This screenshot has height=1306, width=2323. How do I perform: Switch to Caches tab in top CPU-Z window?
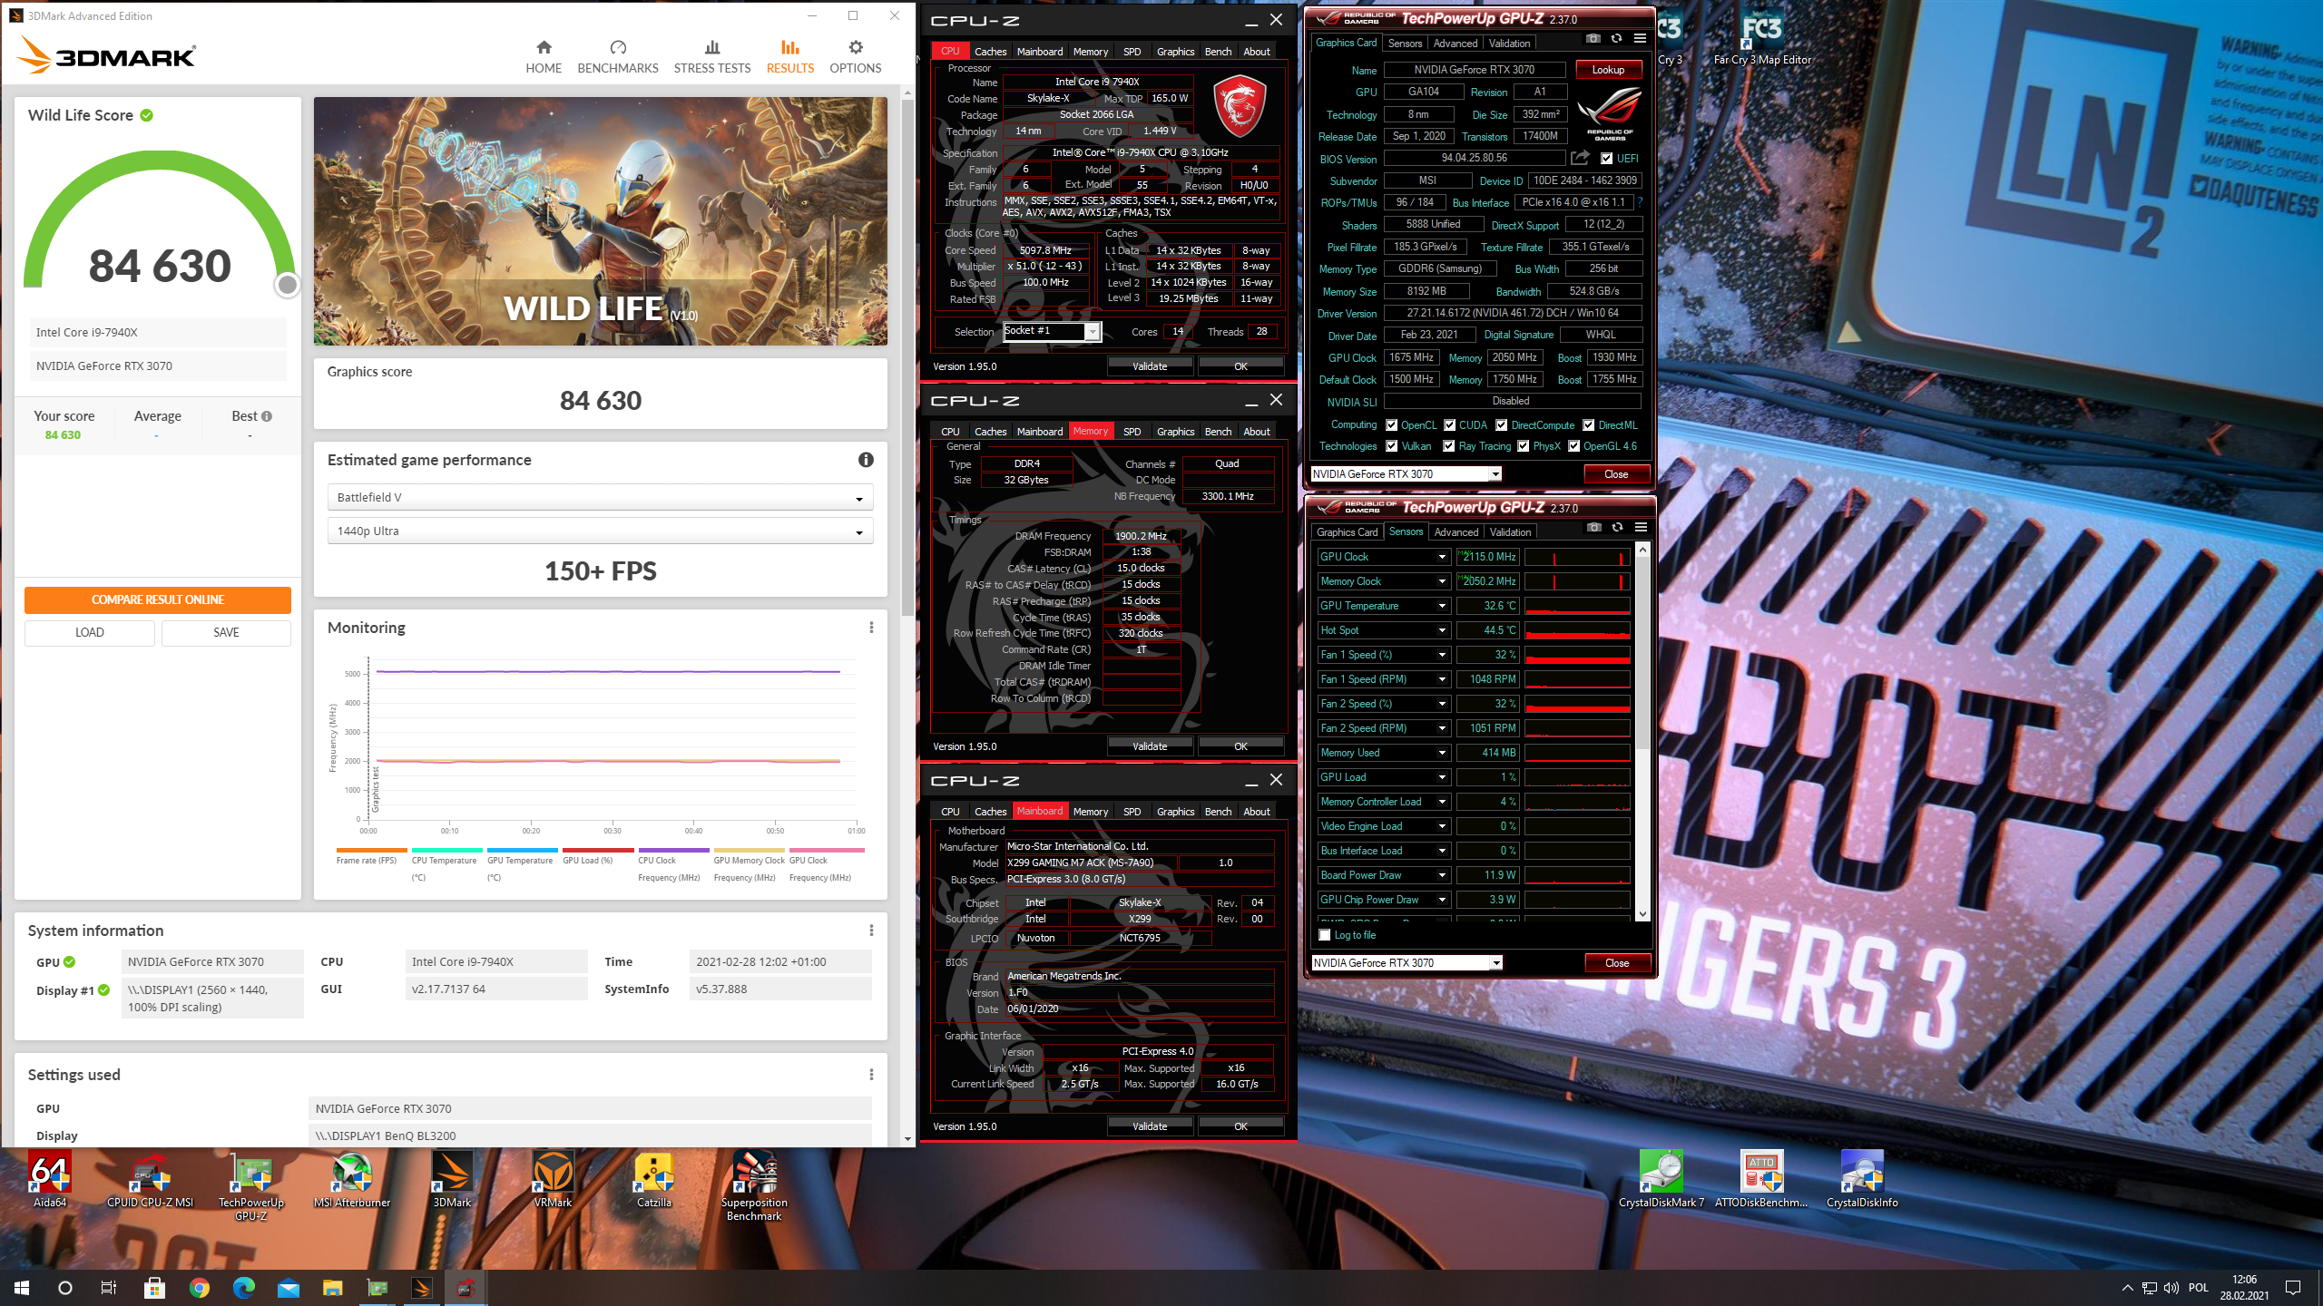click(x=990, y=52)
